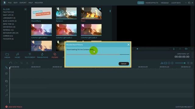195x109 pixels.
Task: Click the picture-in-picture track icon
Action: click(x=6, y=81)
